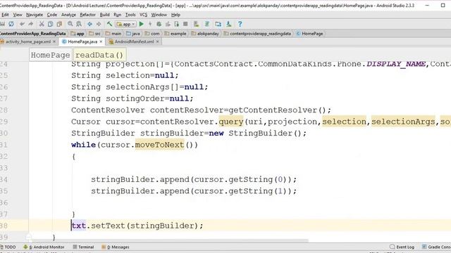Click the txt variable on line 38

79,226
